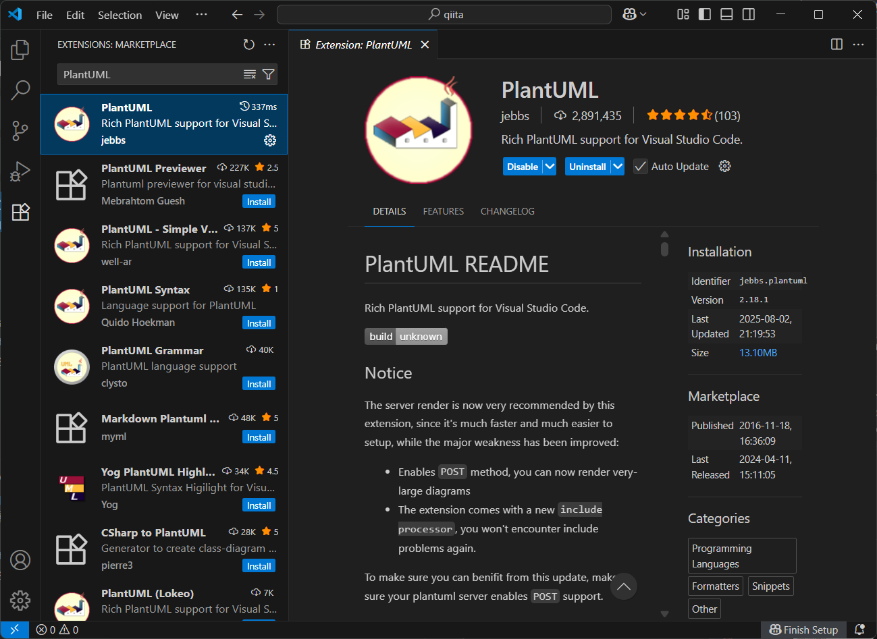This screenshot has height=639, width=877.
Task: Uncheck Auto Update for PlantUML
Action: coord(640,166)
